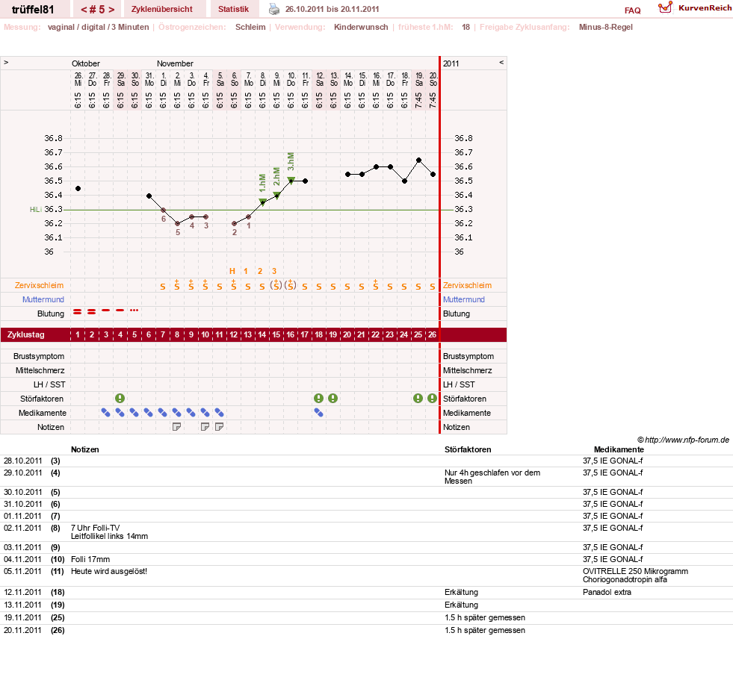The image size is (733, 689).
Task: Click bracketed S+ mucus symbol day 15
Action: [x=276, y=284]
